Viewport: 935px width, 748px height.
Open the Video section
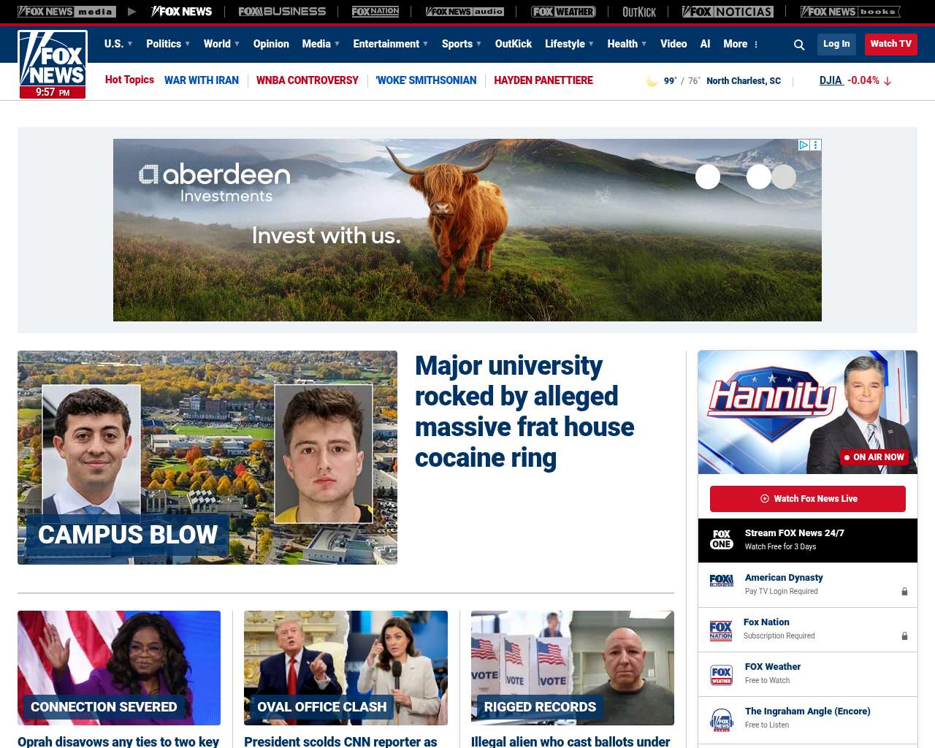tap(673, 44)
